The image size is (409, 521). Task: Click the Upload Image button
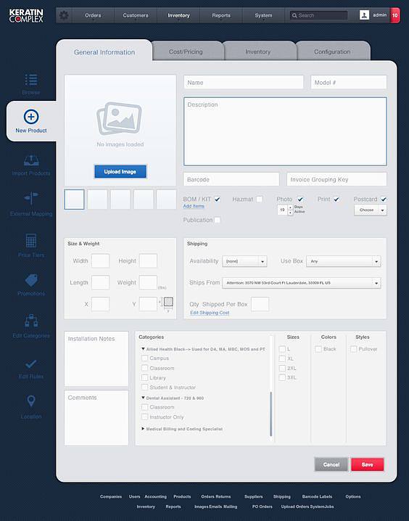[x=120, y=172]
